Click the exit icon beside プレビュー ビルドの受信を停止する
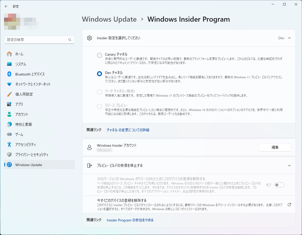 point(89,166)
